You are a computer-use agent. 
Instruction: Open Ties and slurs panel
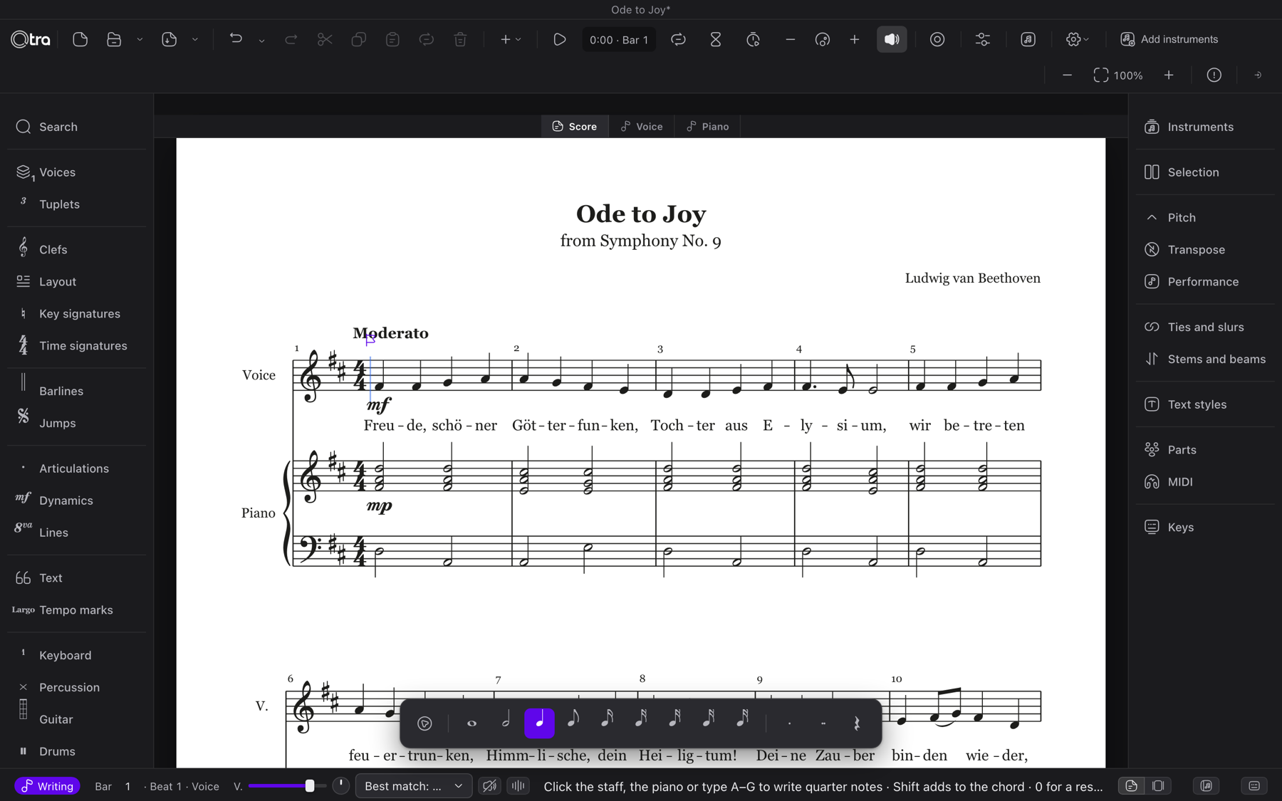coord(1204,328)
